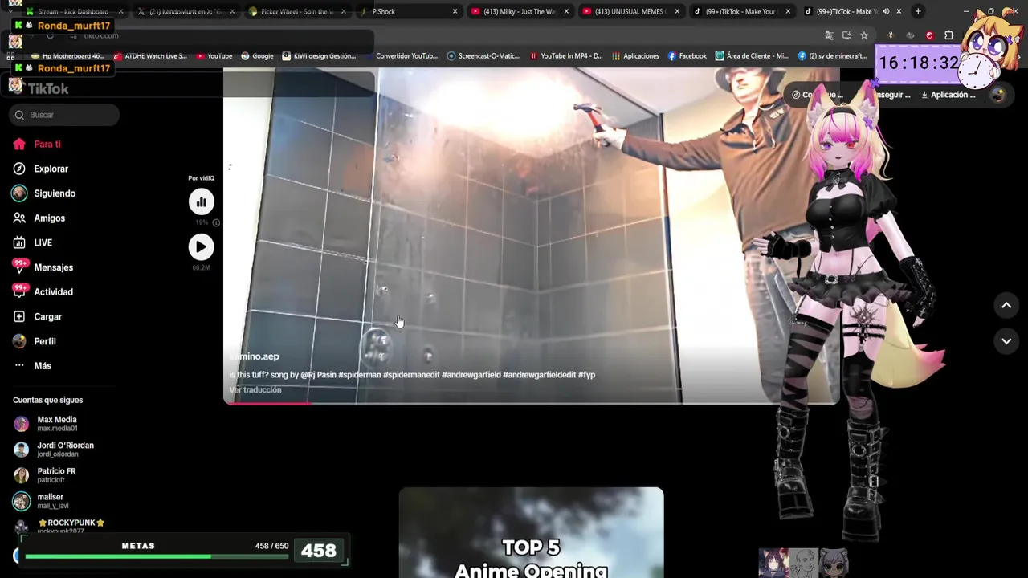Switch to KendoMurft en X tab
The image size is (1028, 578).
(x=186, y=12)
